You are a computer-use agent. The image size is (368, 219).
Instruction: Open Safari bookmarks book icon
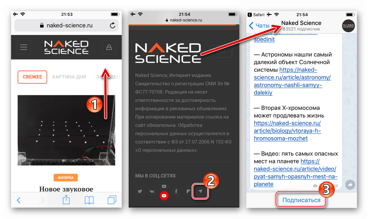pyautogui.click(x=89, y=200)
